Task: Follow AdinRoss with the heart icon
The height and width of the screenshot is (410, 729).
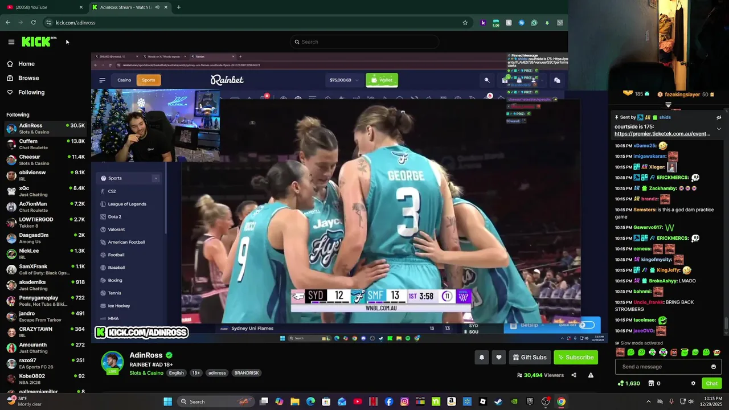Action: pos(499,357)
